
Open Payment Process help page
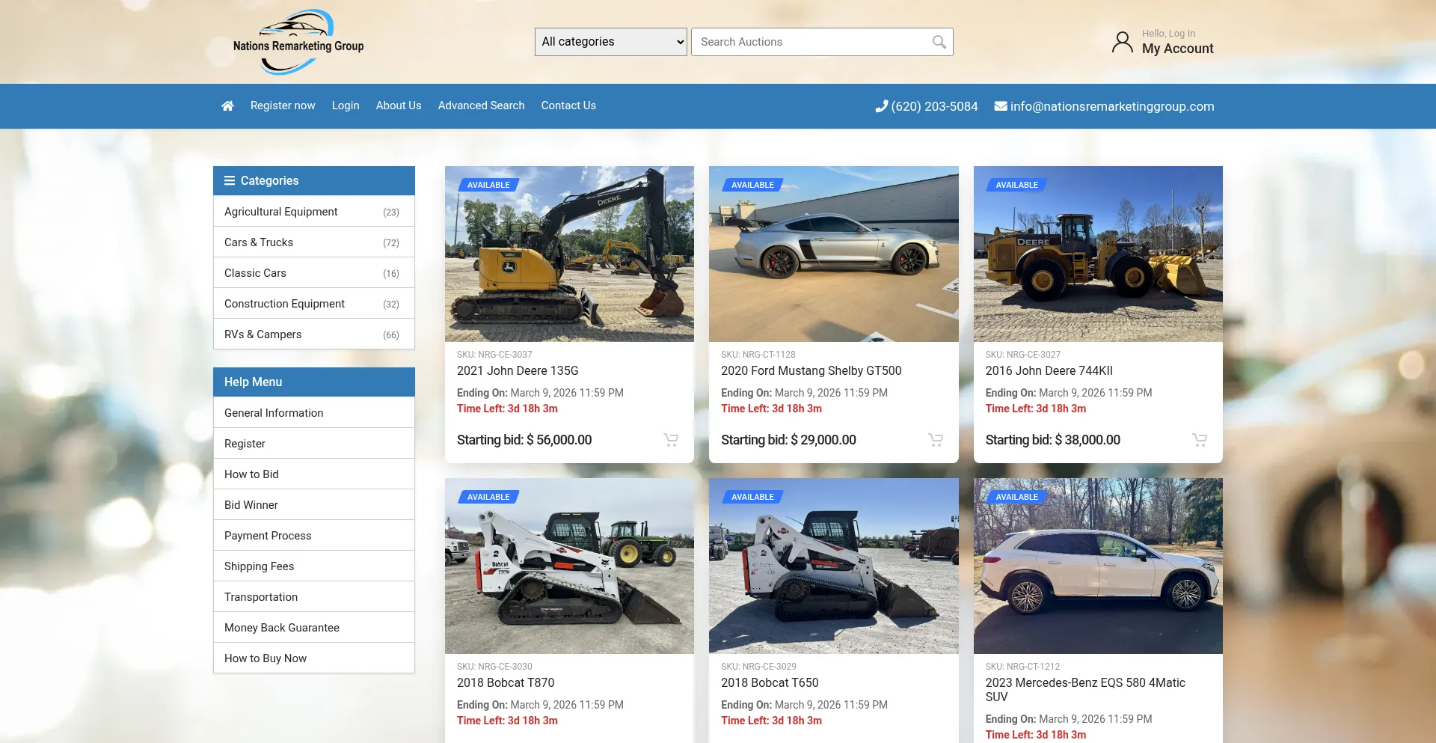(314, 536)
